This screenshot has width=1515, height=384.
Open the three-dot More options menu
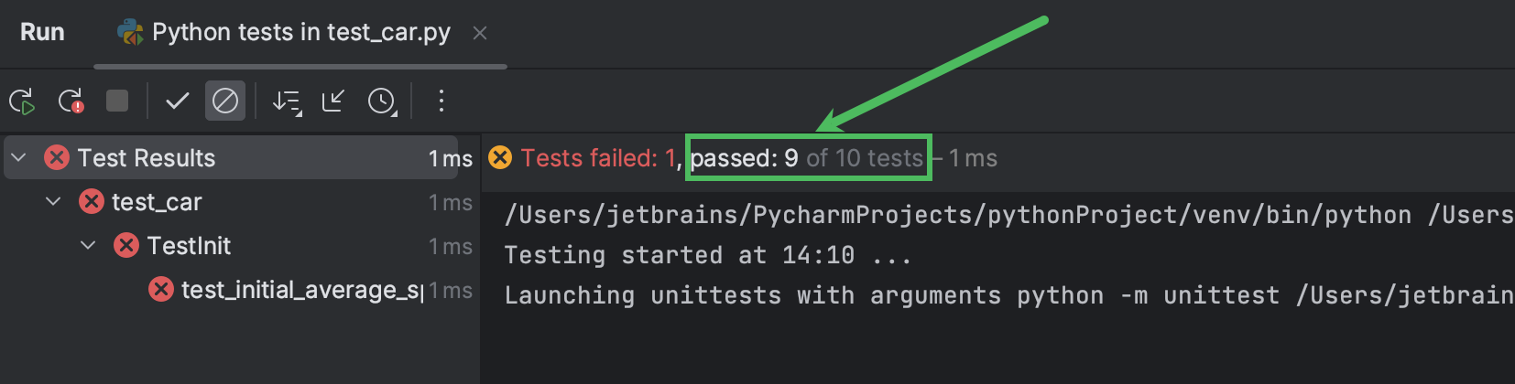tap(441, 101)
